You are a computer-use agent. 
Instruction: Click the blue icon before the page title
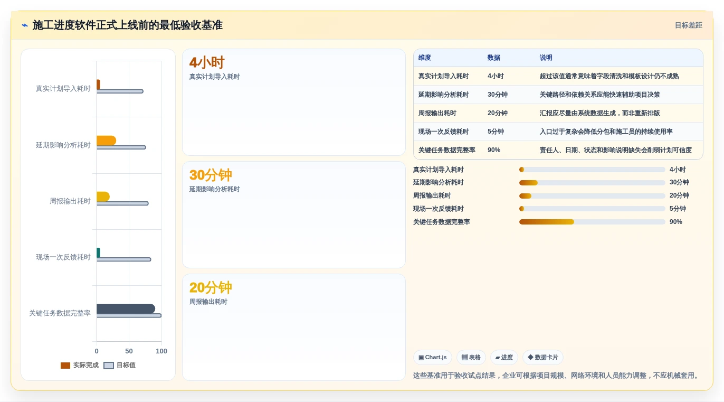click(x=25, y=25)
